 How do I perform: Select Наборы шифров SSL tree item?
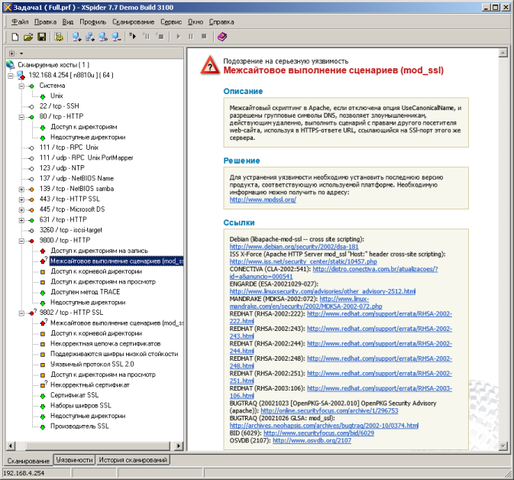tap(81, 406)
